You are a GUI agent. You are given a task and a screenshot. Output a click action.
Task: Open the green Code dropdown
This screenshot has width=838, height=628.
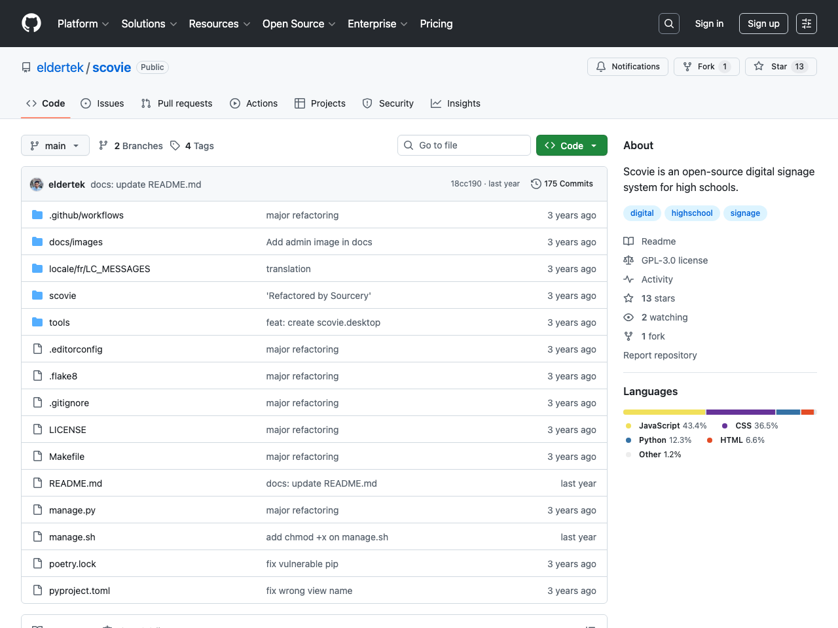tap(571, 146)
